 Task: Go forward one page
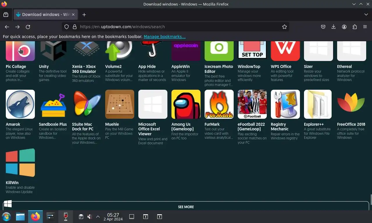point(17,27)
